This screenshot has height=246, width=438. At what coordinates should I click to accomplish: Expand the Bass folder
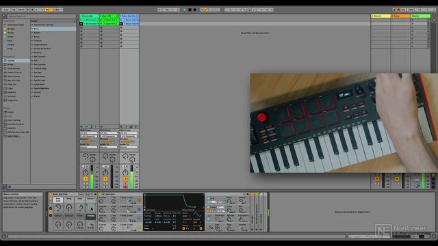(x=32, y=29)
